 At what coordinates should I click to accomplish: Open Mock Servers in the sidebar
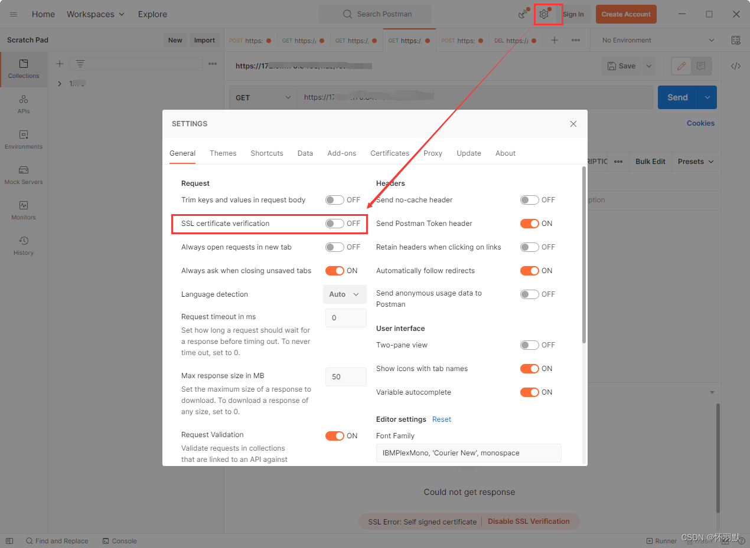click(24, 175)
